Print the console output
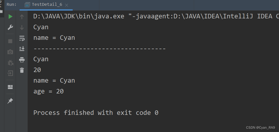The height and width of the screenshot is (132, 279). 22,60
